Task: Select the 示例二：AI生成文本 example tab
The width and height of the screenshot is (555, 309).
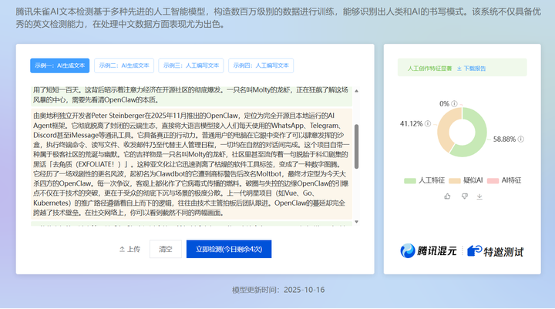Action: (124, 65)
